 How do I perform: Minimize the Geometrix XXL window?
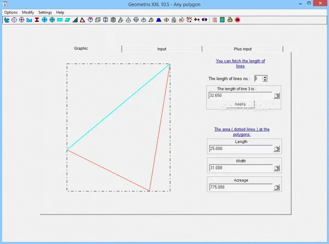pos(300,4)
